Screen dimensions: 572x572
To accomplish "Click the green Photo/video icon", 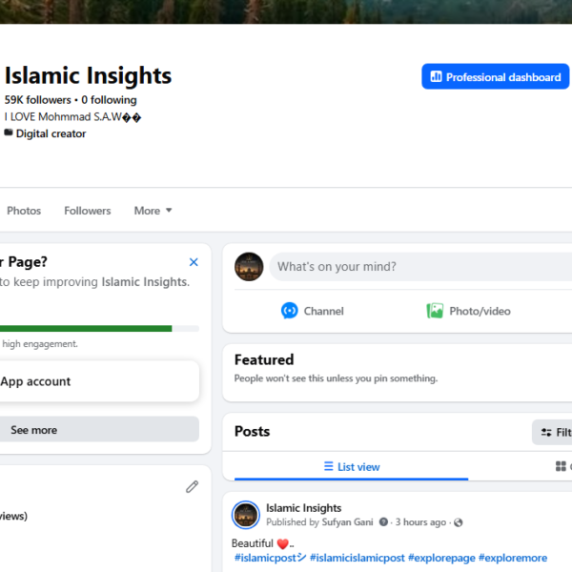I will [x=435, y=311].
